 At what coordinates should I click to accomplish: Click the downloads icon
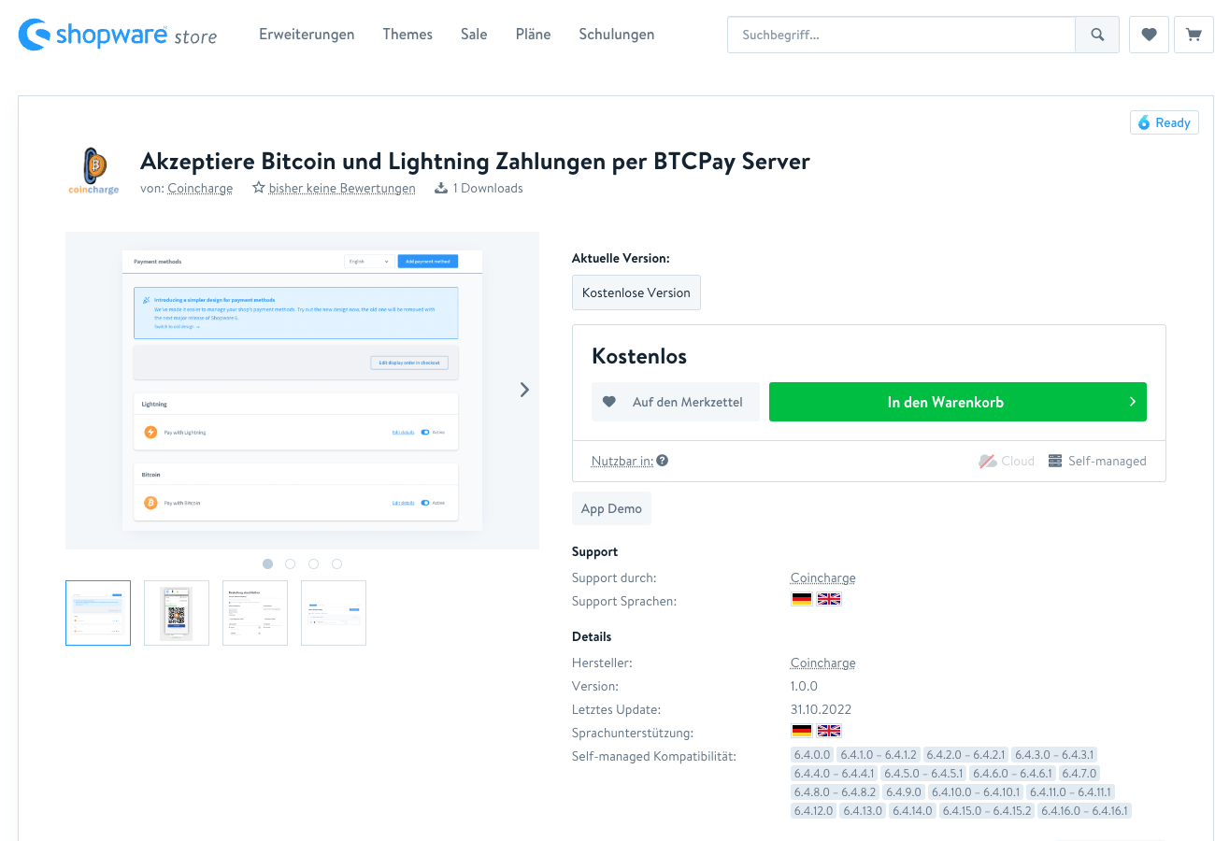coord(441,188)
